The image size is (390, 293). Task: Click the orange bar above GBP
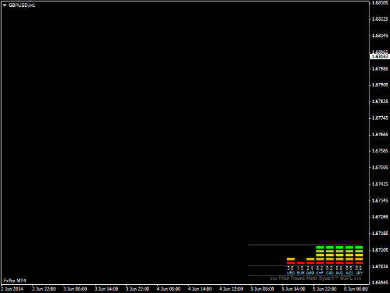tap(310, 259)
